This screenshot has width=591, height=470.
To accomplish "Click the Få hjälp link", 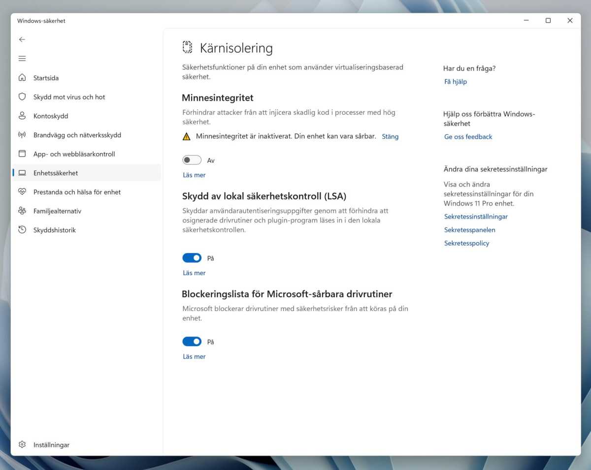I will tap(455, 82).
